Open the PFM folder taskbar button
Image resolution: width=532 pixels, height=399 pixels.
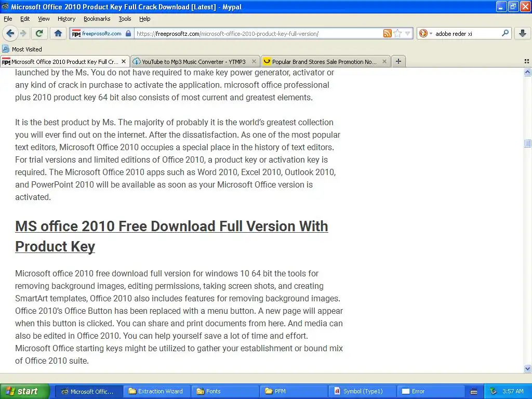[293, 391]
